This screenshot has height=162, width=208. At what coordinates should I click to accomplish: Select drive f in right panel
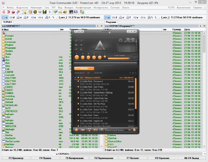(129, 17)
